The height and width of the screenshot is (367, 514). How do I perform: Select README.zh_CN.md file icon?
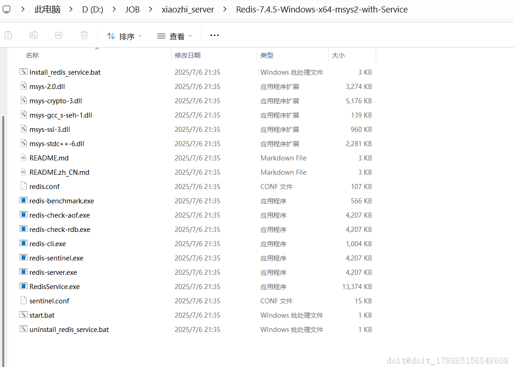(23, 172)
